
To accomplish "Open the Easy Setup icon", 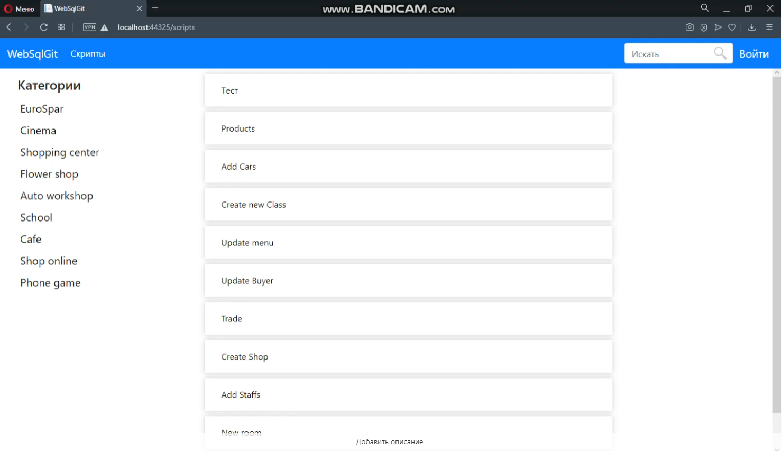I will tap(769, 27).
